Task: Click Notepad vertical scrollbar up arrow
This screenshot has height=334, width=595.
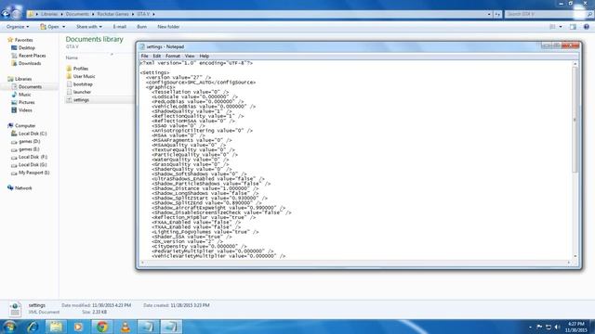Action: [575, 64]
